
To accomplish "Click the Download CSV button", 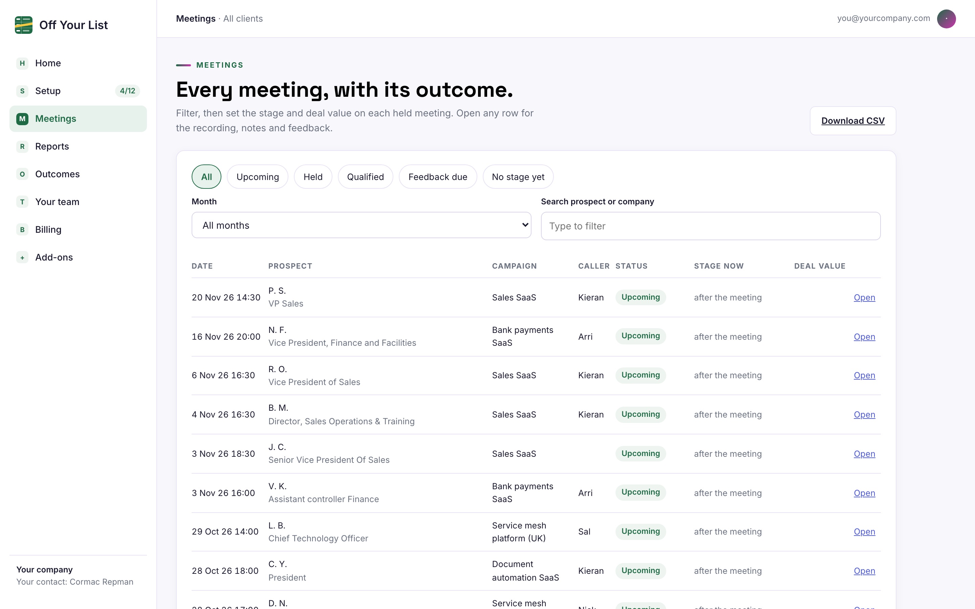I will [x=853, y=121].
